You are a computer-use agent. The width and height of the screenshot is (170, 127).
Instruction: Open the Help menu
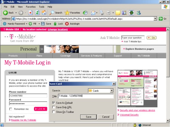pos(50,7)
